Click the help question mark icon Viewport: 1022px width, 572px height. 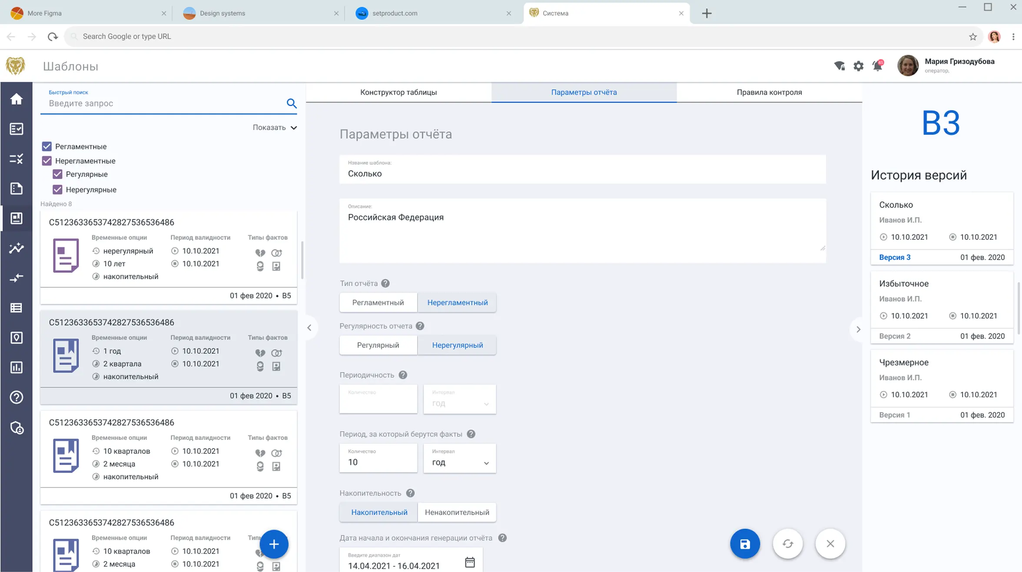pos(17,397)
